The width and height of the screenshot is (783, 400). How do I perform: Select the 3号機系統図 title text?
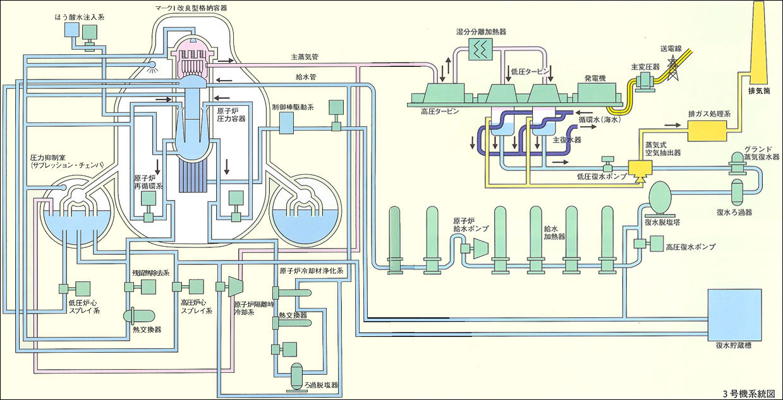pyautogui.click(x=750, y=393)
